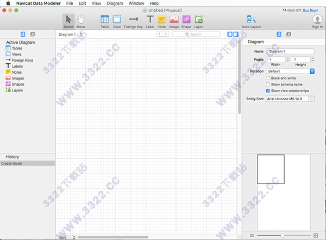Open the Edit menu
Viewport: 326px width, 240px height.
pyautogui.click(x=83, y=3)
